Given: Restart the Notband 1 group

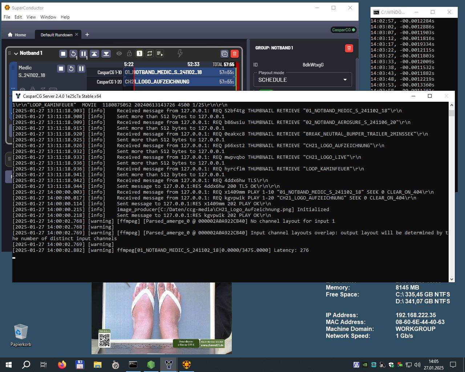Looking at the screenshot, I should click(73, 54).
